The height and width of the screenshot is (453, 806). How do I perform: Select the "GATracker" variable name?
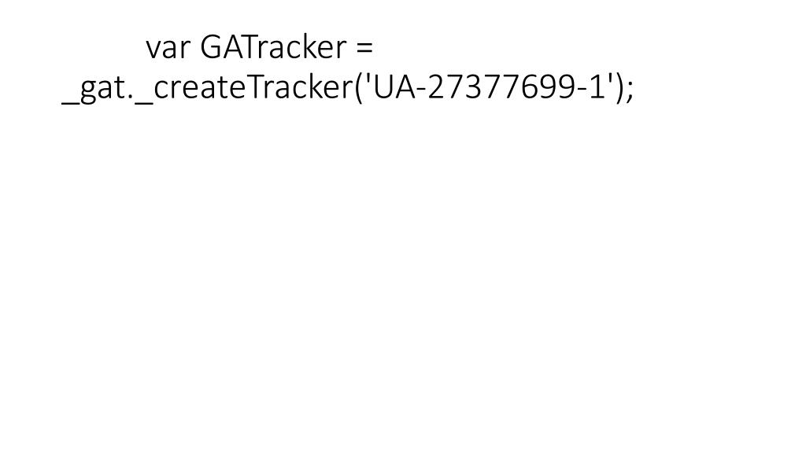pyautogui.click(x=273, y=47)
